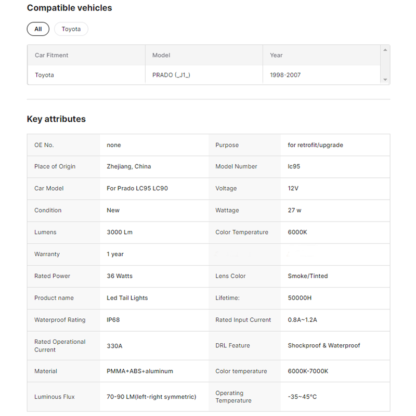Click the 0.8A~1.2A input current value

302,320
